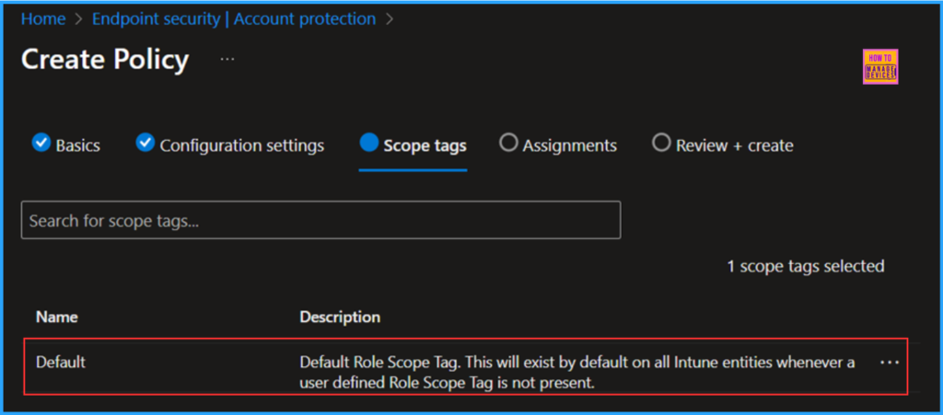This screenshot has width=943, height=415.
Task: Sort by the Name column header
Action: tap(56, 317)
